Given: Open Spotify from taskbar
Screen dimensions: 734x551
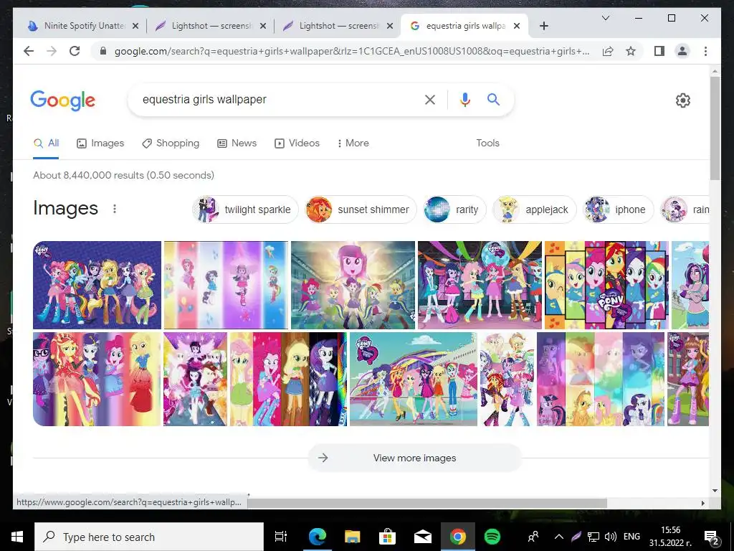Looking at the screenshot, I should [x=492, y=537].
